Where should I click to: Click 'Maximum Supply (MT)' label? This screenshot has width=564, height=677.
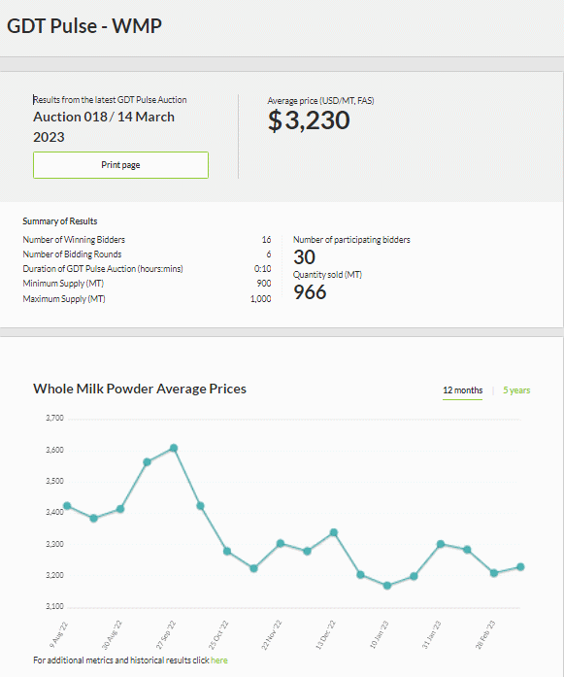[x=64, y=299]
